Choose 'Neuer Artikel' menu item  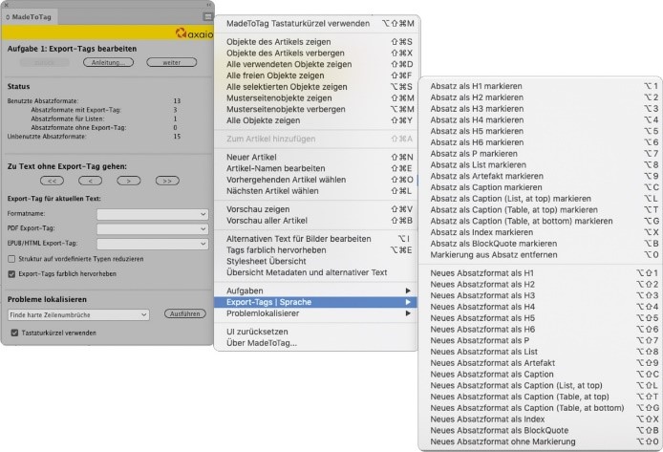(x=315, y=158)
